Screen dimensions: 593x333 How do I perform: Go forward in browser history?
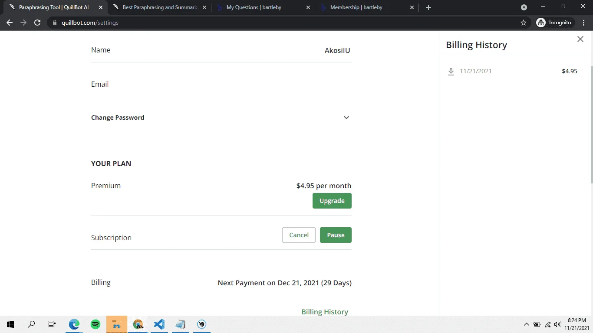23,23
